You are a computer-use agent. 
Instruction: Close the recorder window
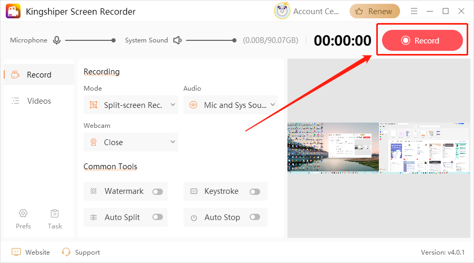pos(461,11)
